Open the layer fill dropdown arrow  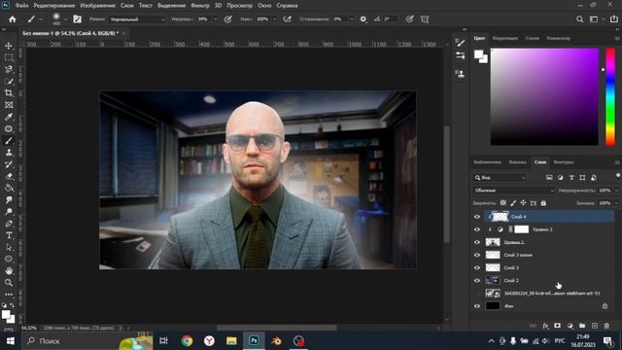(616, 203)
